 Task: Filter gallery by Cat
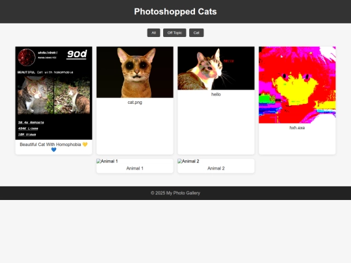click(x=196, y=33)
